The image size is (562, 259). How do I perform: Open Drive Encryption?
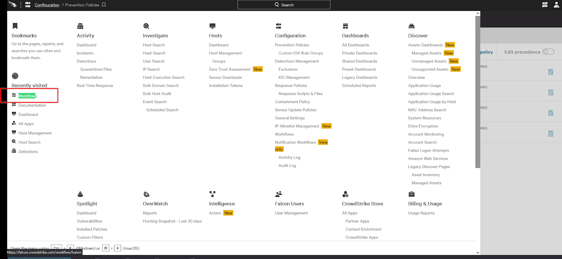tap(423, 126)
